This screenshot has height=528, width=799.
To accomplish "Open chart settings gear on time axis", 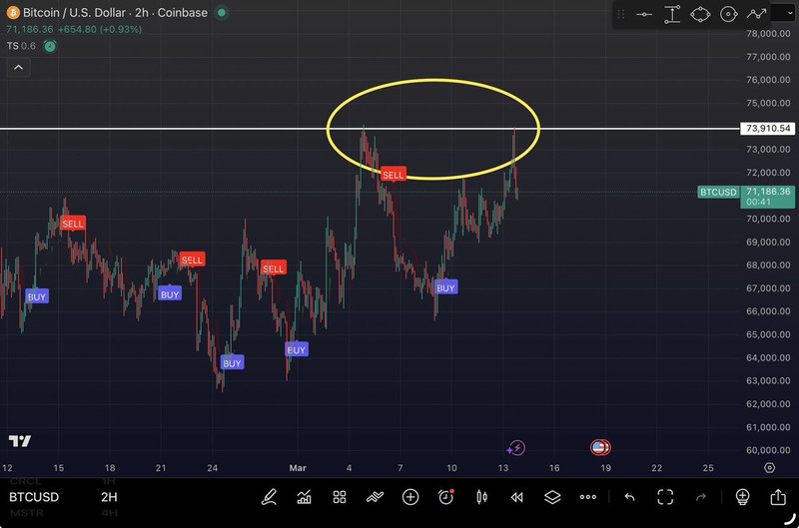I will (770, 467).
